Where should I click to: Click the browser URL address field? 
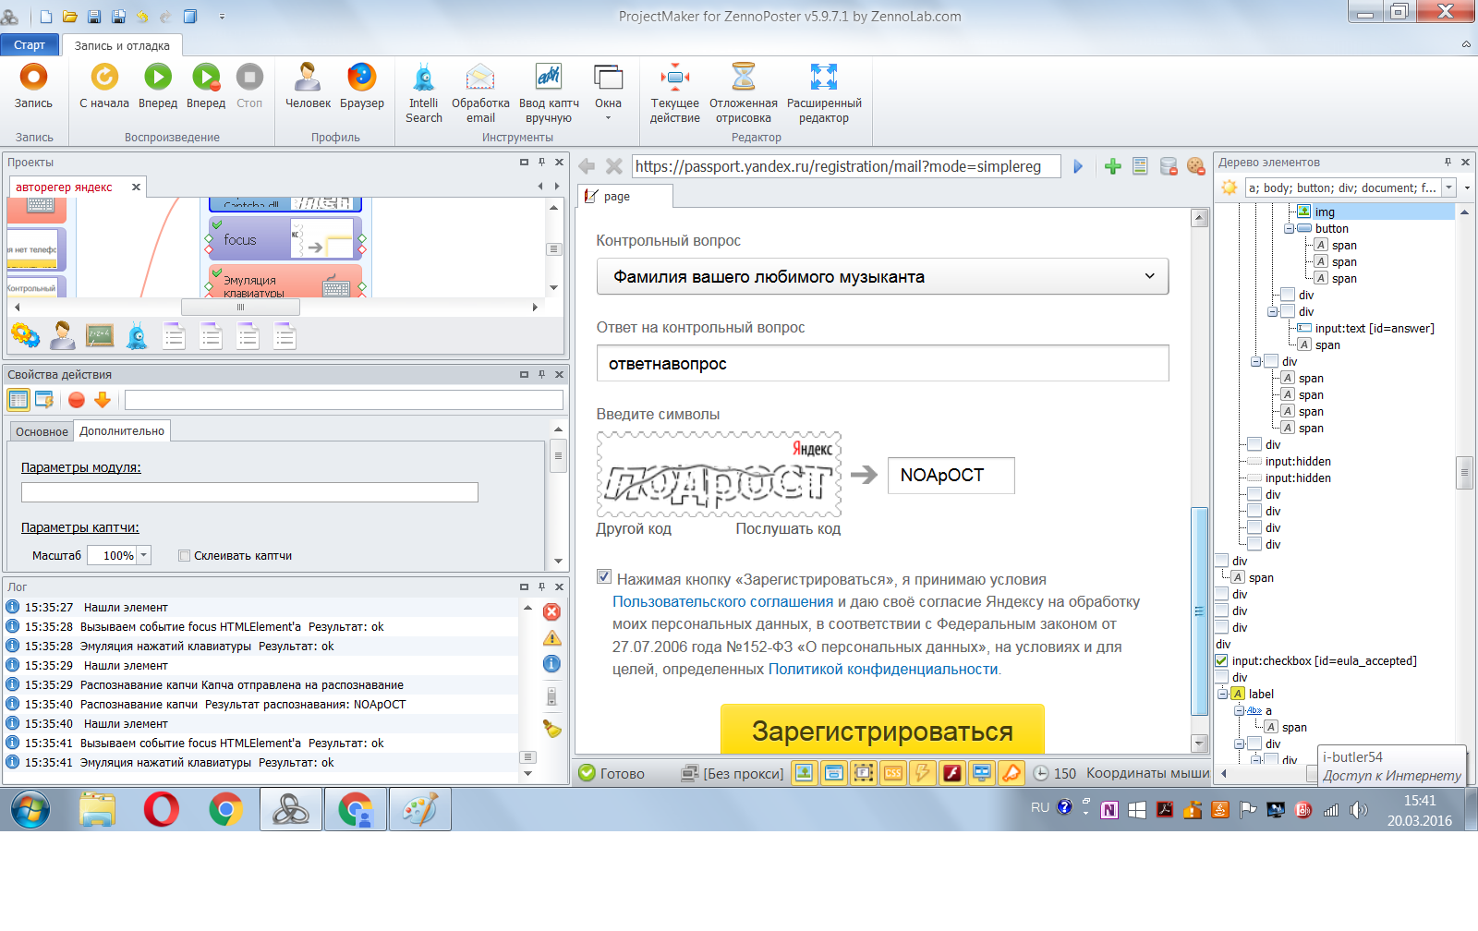[846, 166]
